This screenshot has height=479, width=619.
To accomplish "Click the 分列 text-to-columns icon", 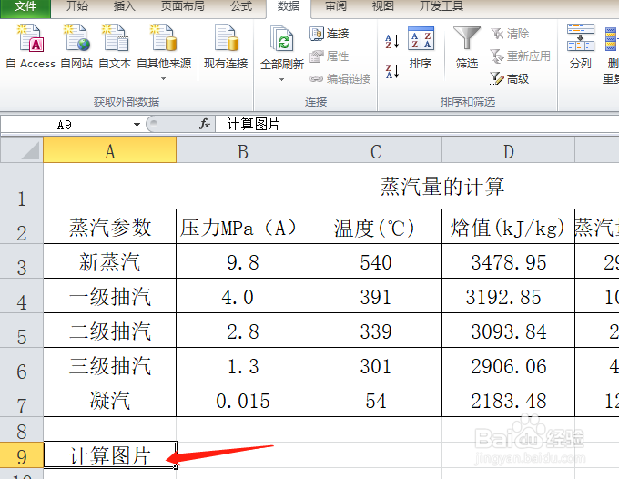I will click(581, 46).
